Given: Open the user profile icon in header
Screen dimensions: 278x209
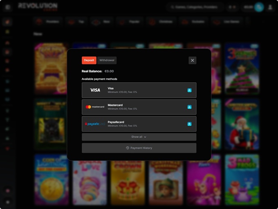Looking at the screenshot, I should (270, 7).
